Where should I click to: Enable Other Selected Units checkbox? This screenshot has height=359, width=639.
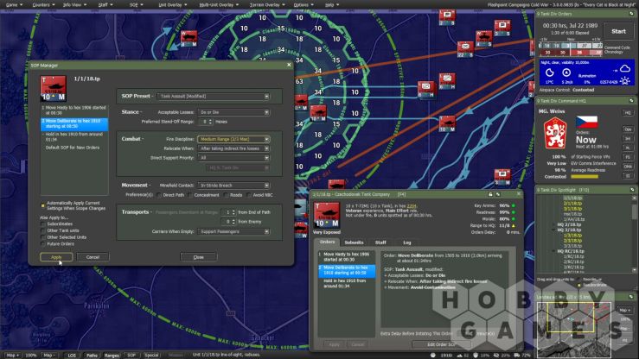tap(43, 237)
